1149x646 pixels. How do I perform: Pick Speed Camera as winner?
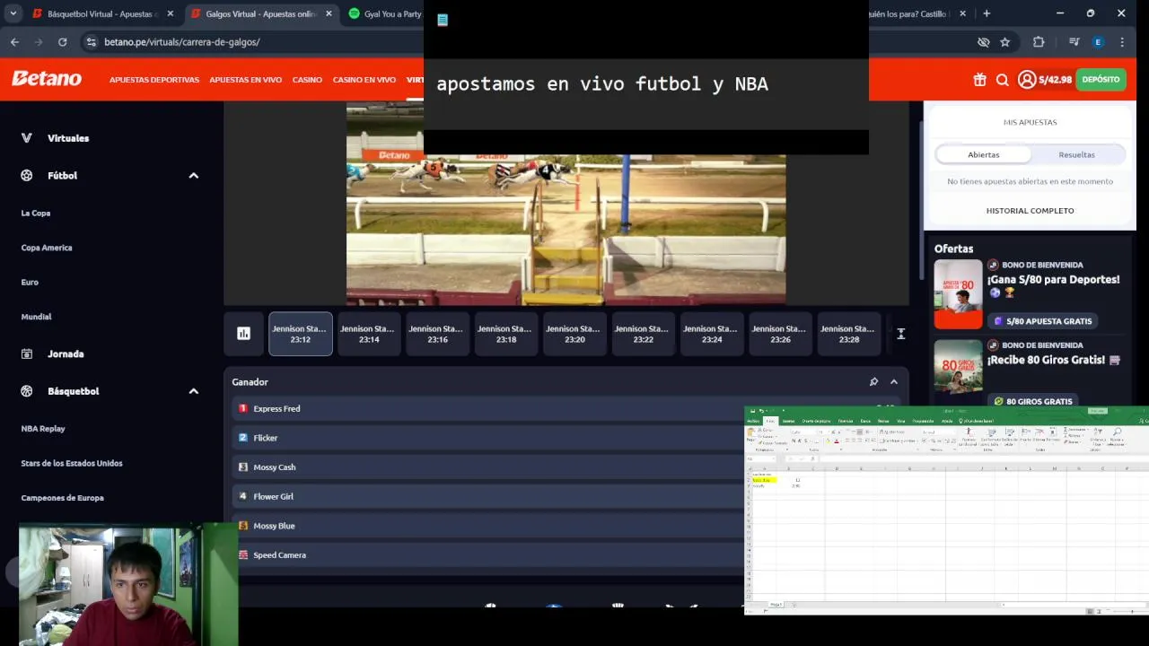[488, 555]
